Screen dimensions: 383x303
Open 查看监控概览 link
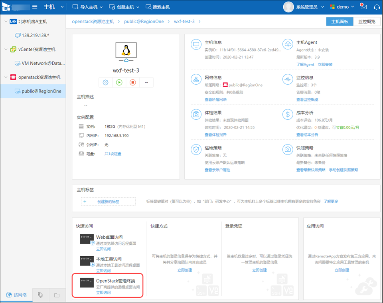click(307, 99)
